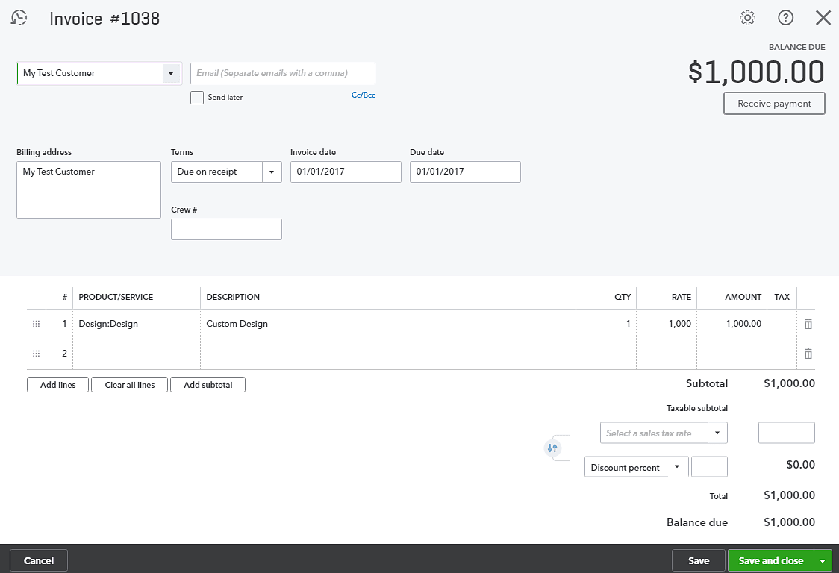This screenshot has width=839, height=573.
Task: Open the Save and close dropdown arrow
Action: point(823,560)
